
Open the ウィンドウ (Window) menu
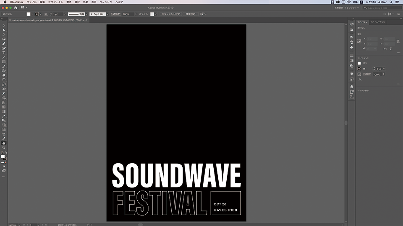point(106,2)
